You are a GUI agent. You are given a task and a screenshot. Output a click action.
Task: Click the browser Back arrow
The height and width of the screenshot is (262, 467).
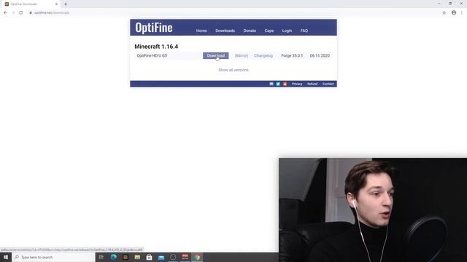pyautogui.click(x=5, y=13)
